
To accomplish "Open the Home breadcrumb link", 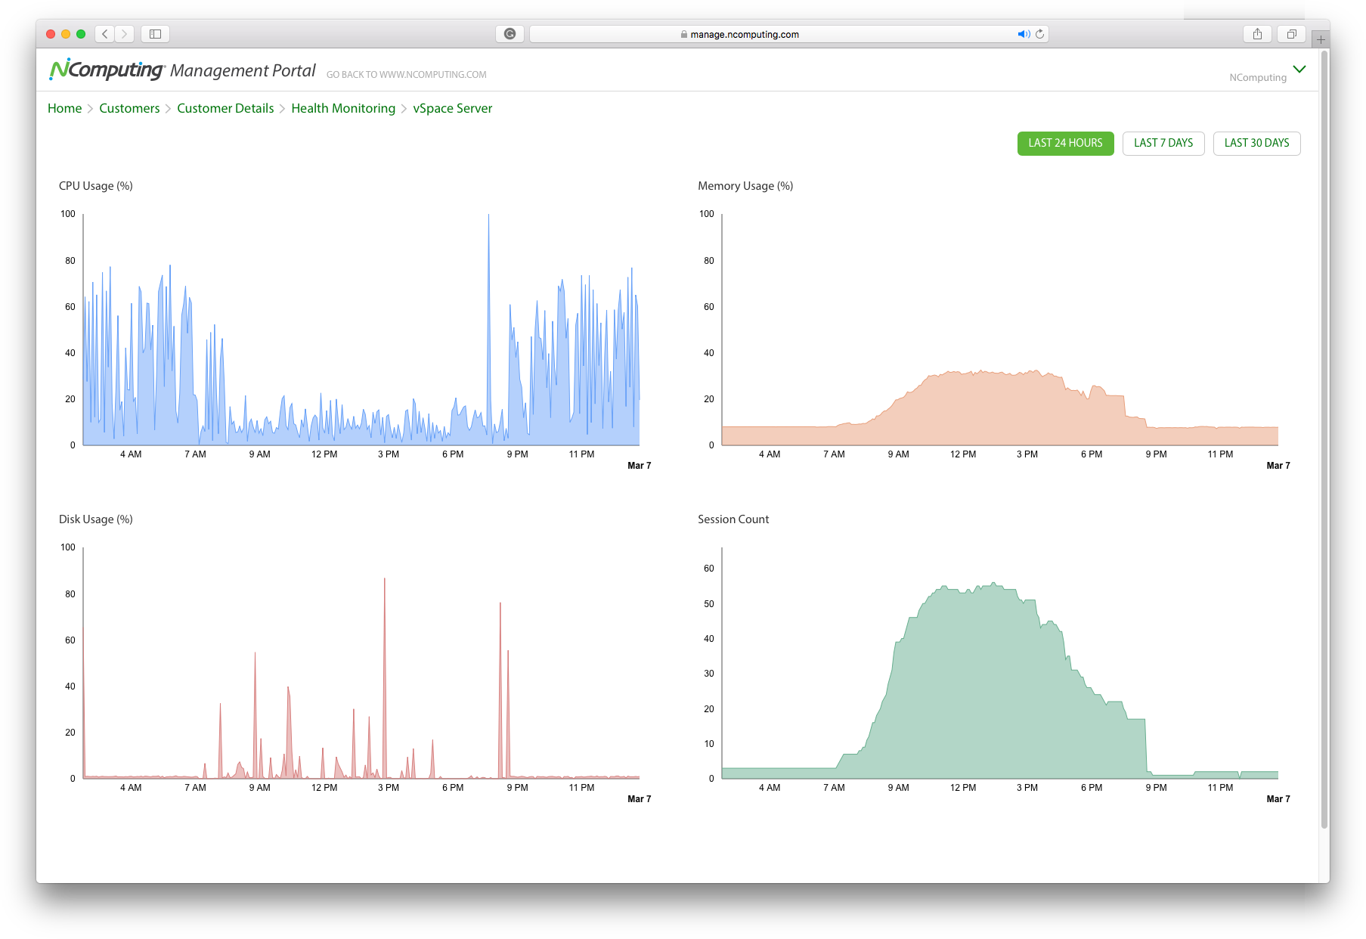I will [x=64, y=108].
